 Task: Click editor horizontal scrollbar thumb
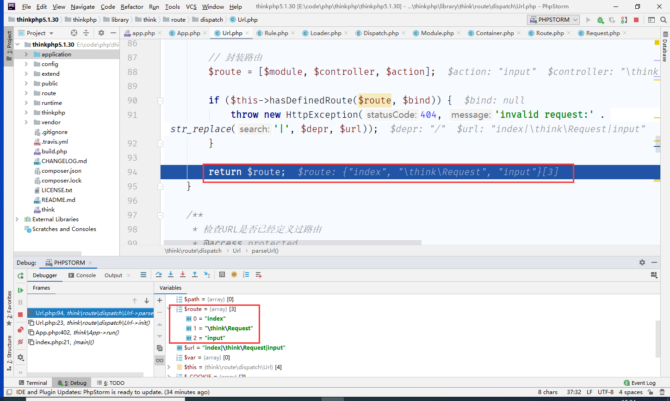292,242
